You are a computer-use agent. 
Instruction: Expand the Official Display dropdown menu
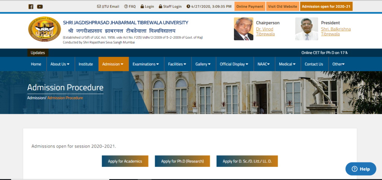(x=234, y=64)
